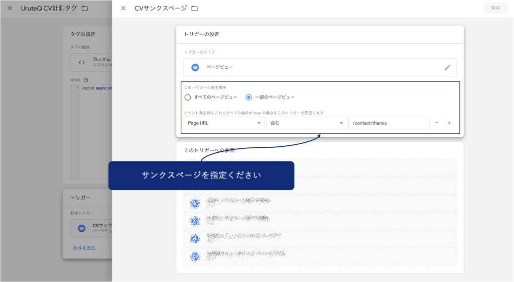This screenshot has height=282, width=514.
Task: Close the CVサンクスページ trigger panel
Action: click(123, 8)
